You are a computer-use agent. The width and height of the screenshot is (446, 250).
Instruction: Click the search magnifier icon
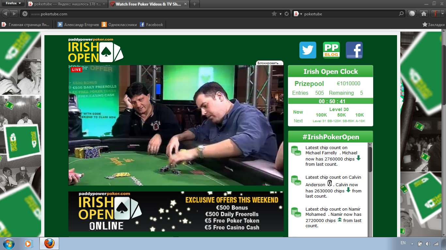pyautogui.click(x=401, y=14)
